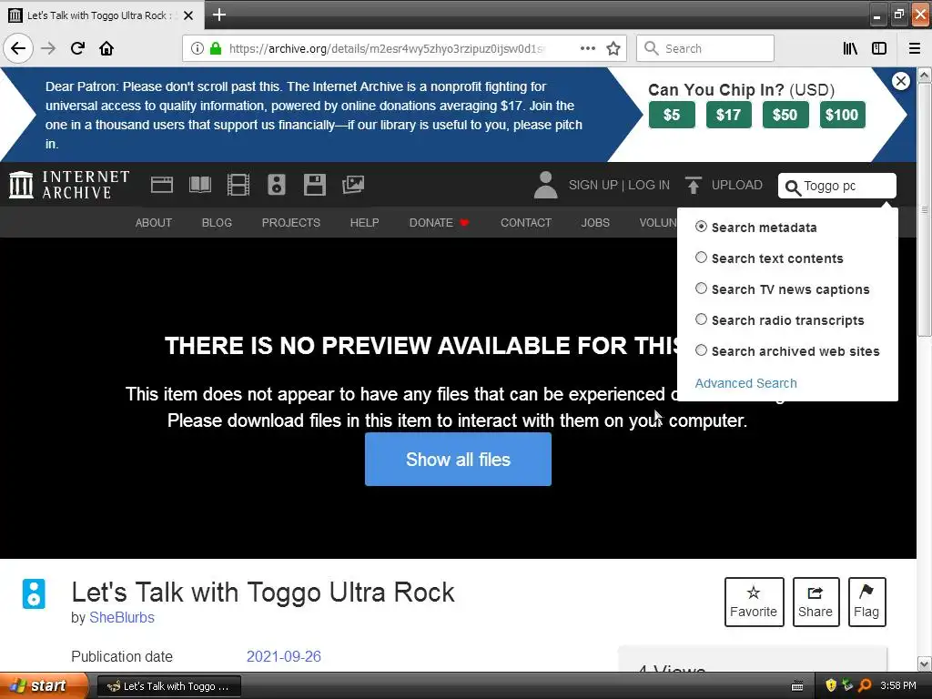
Task: Click Show all files button
Action: coord(459,459)
